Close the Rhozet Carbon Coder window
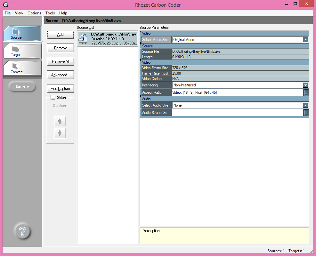The height and width of the screenshot is (256, 316). coord(306,4)
